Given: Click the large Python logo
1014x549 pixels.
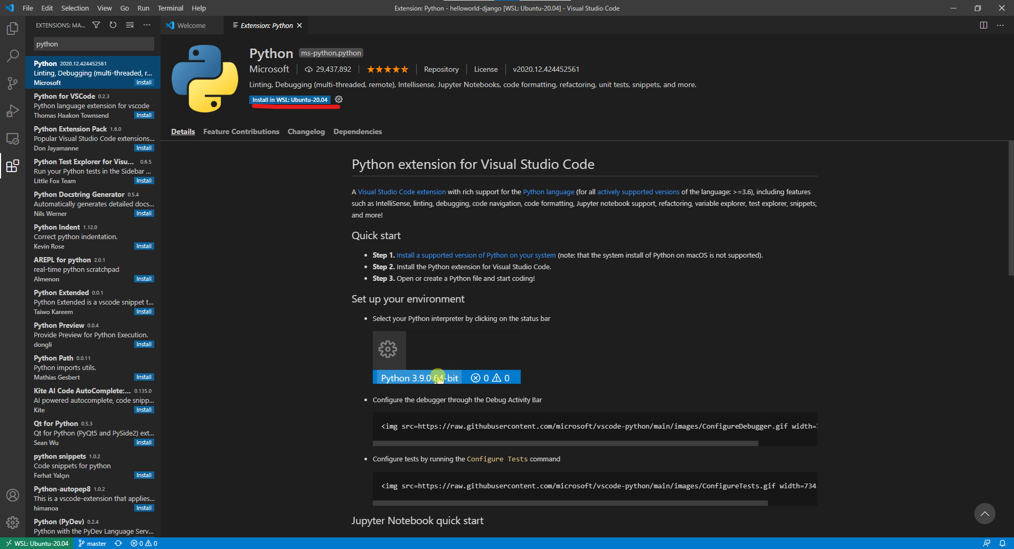Looking at the screenshot, I should (x=205, y=78).
